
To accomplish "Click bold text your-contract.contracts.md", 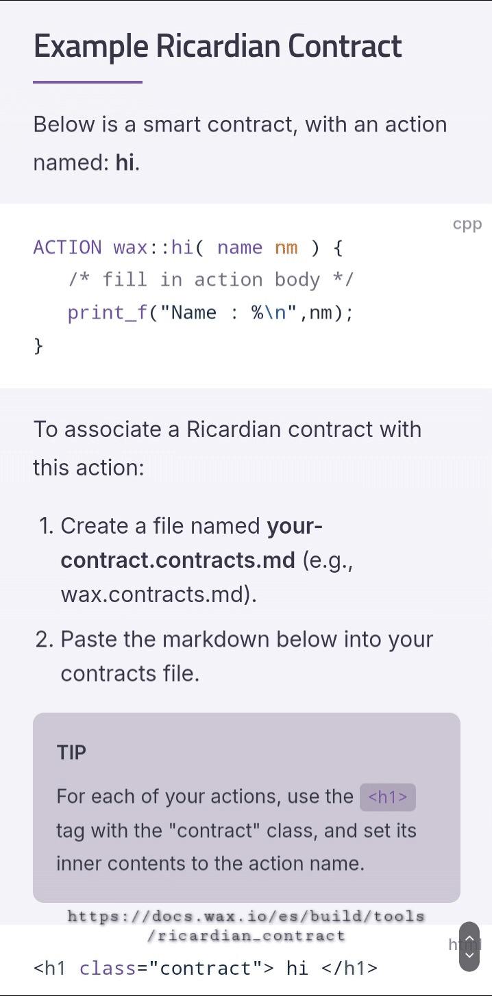I will [191, 543].
